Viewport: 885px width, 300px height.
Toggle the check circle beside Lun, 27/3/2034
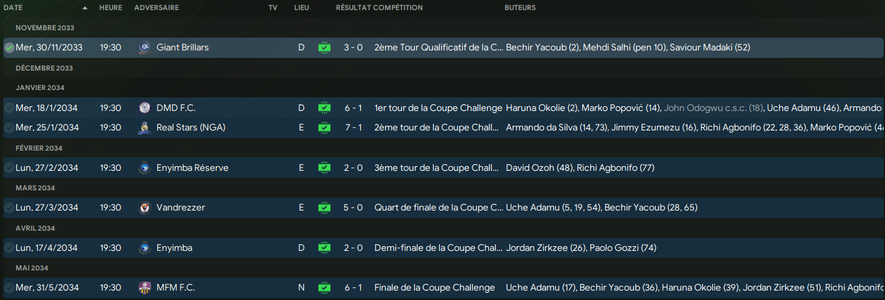[9, 207]
